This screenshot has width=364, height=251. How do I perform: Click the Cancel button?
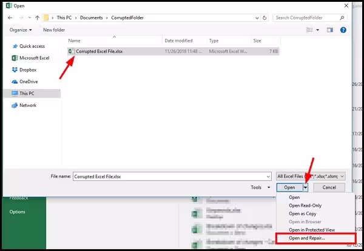(329, 187)
